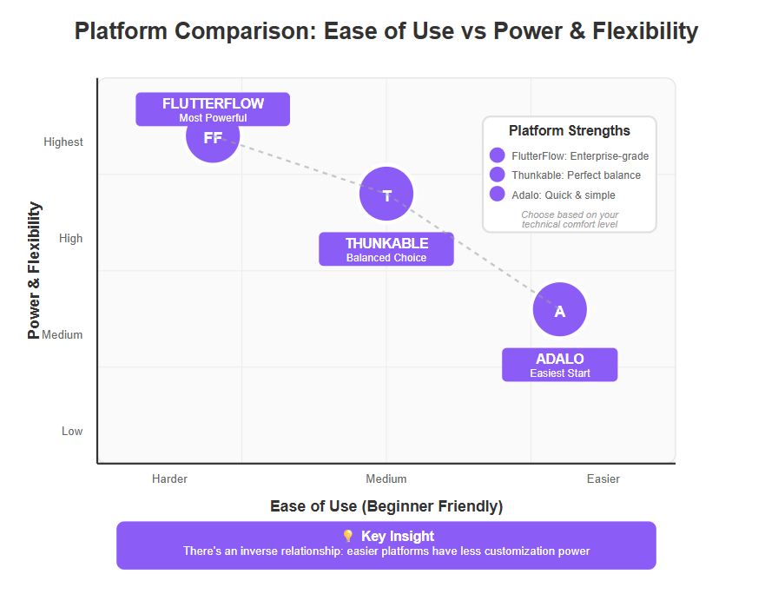
Task: Click the THUNKABLE Balanced Choice label
Action: point(386,249)
